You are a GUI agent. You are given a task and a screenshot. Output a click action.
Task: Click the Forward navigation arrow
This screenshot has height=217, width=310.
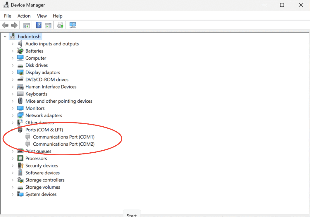tap(14, 25)
